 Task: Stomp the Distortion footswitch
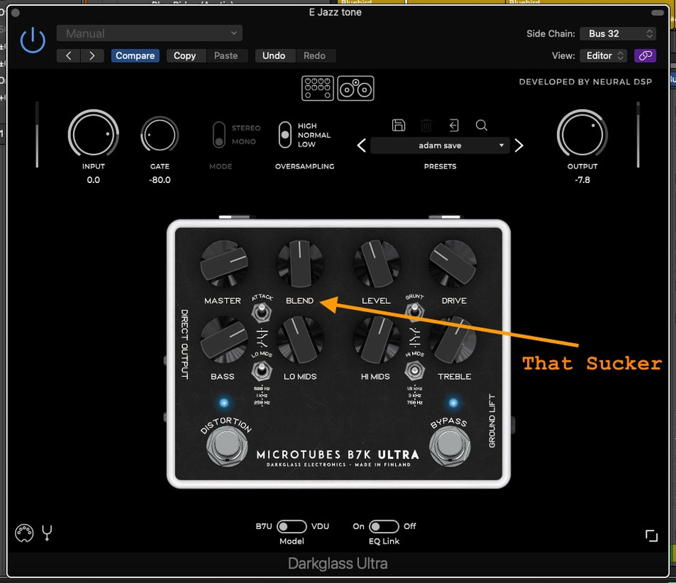[227, 445]
